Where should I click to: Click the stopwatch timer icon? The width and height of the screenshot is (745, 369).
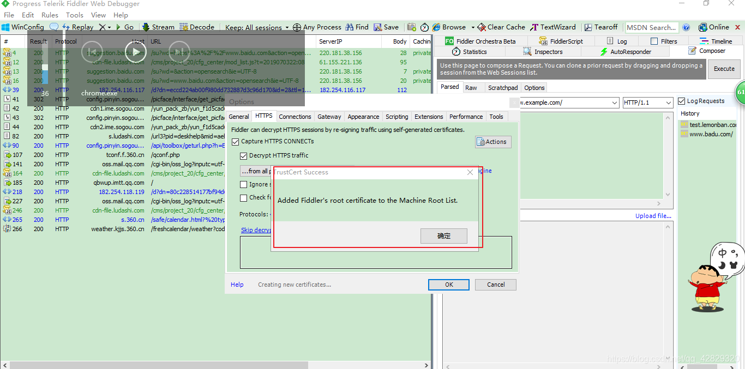[x=424, y=27]
